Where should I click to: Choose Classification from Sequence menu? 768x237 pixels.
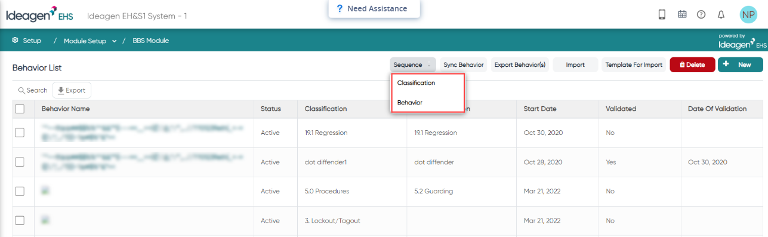[416, 83]
